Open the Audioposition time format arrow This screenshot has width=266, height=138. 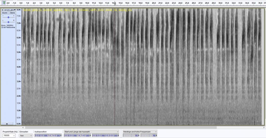(x=61, y=136)
